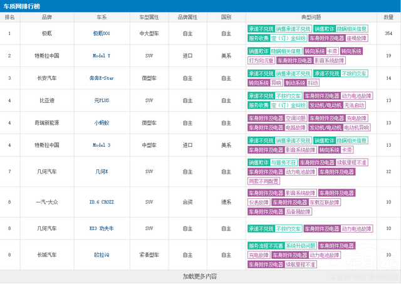This screenshot has width=401, height=284.
Task: Click the ID.6 CROZZ series link
Action: pos(101,202)
